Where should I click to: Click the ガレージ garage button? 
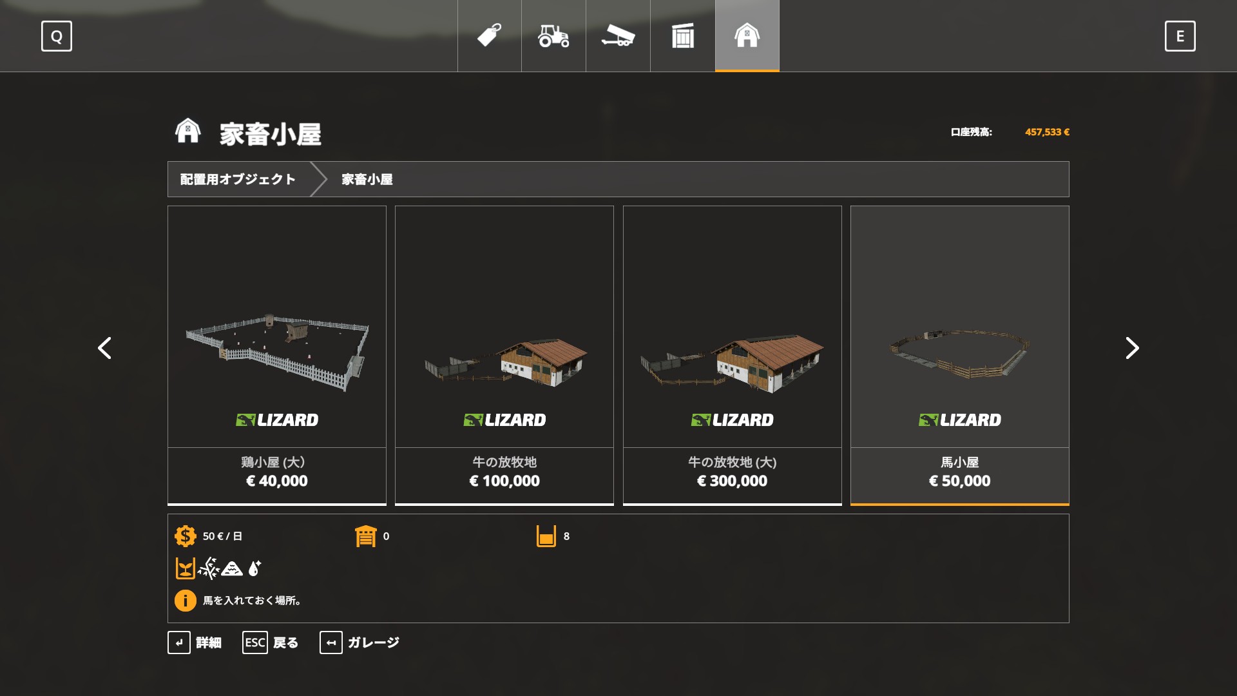pos(360,643)
